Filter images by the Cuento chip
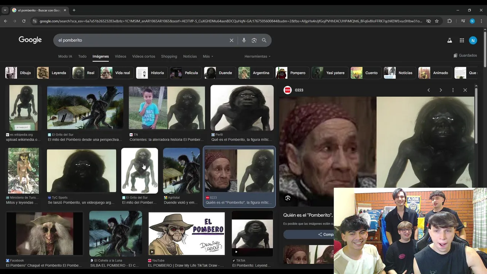The width and height of the screenshot is (487, 274). 366,73
